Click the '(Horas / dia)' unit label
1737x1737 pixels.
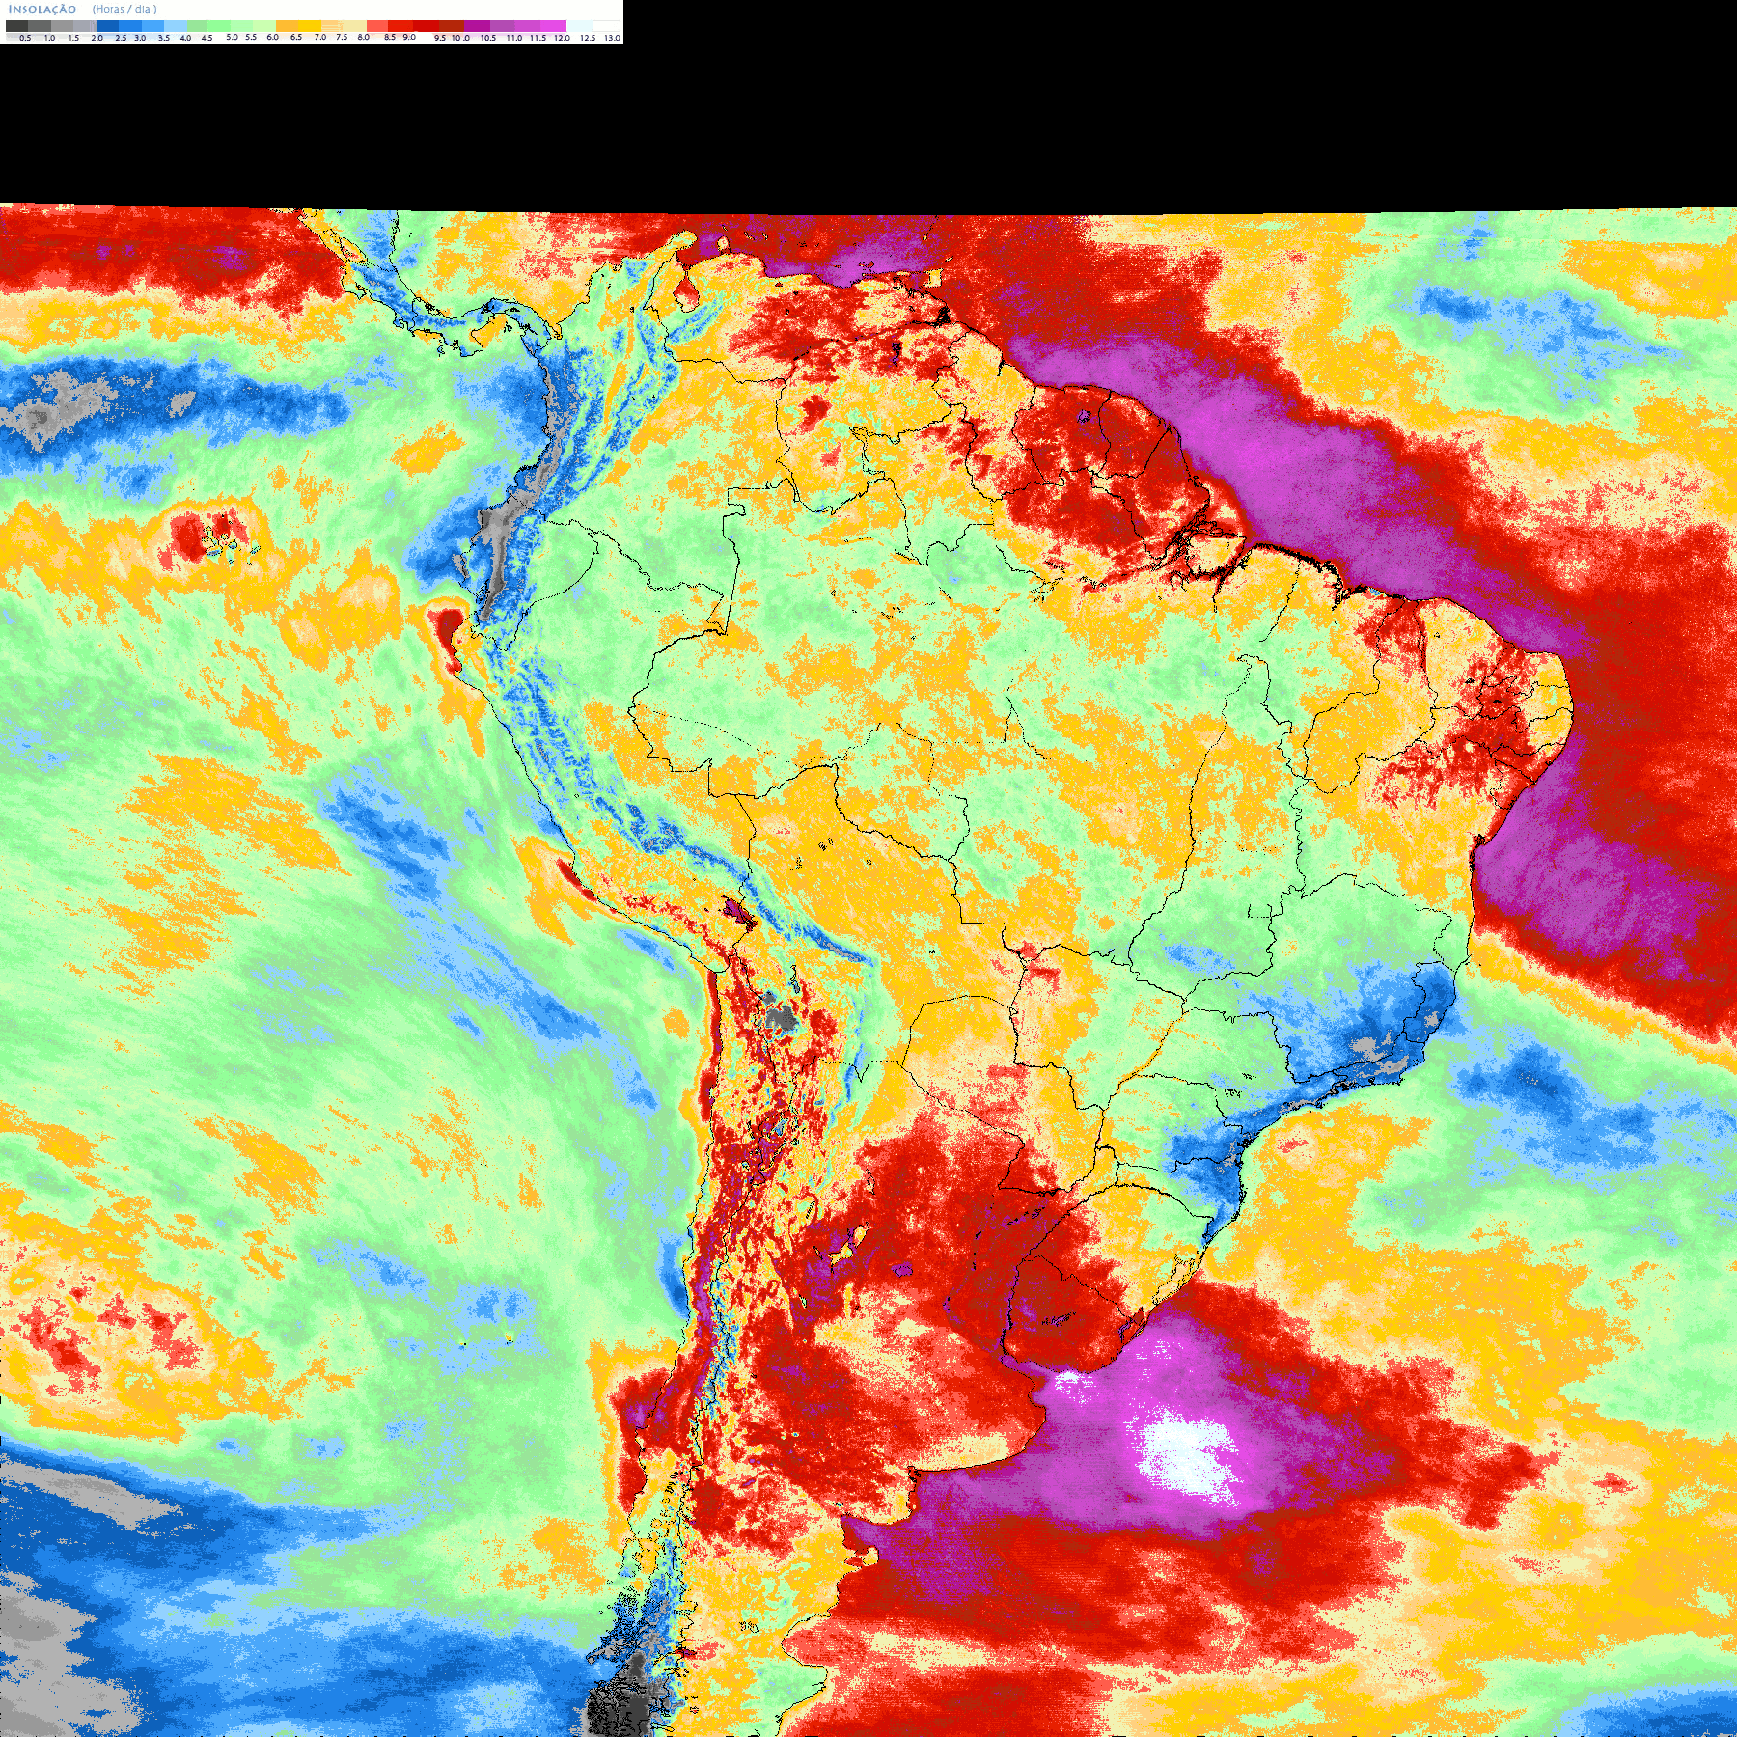point(124,9)
